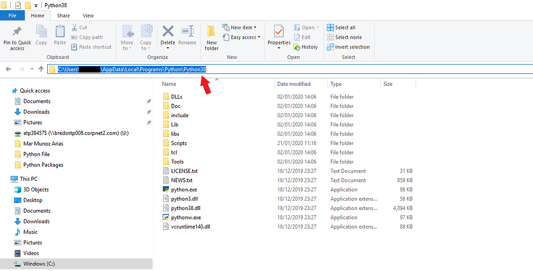This screenshot has width=533, height=271.
Task: Expand the Properties dropdown arrow
Action: point(279,48)
